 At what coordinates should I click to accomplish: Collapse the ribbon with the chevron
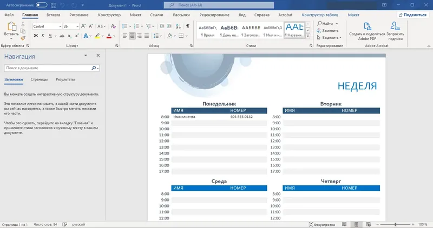(429, 46)
